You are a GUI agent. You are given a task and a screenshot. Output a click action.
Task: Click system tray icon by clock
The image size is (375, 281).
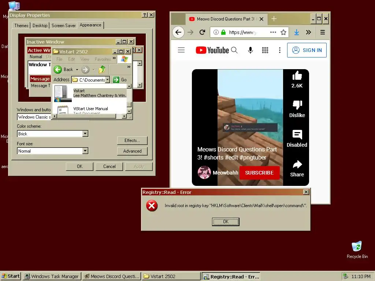pyautogui.click(x=345, y=276)
